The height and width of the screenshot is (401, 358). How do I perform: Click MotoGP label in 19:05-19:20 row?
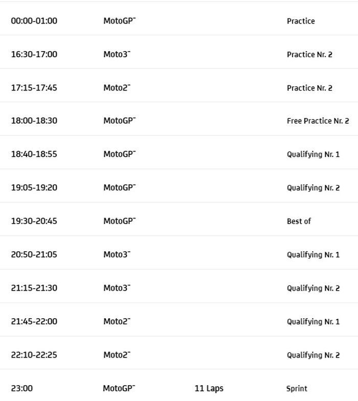pyautogui.click(x=119, y=187)
